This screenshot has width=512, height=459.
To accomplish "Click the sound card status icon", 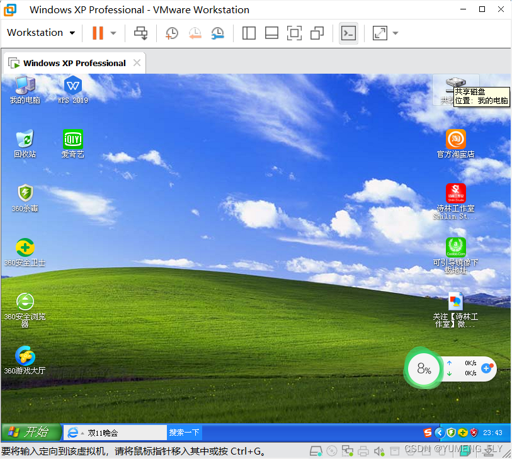I will (x=379, y=451).
